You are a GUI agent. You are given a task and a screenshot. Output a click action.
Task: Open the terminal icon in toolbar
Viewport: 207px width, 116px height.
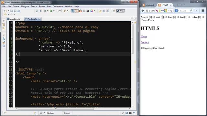click(88, 11)
